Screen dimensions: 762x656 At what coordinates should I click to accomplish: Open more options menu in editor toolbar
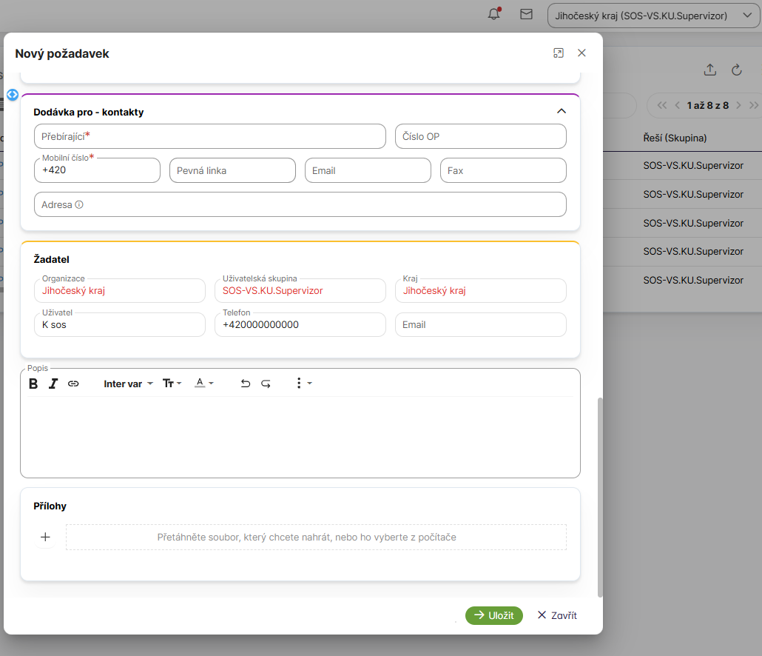point(303,384)
